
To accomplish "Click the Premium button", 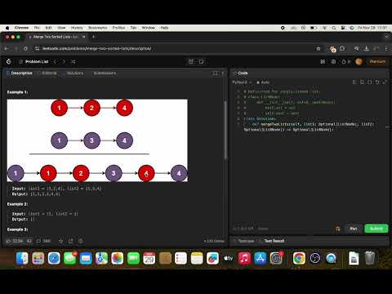I will [x=377, y=61].
